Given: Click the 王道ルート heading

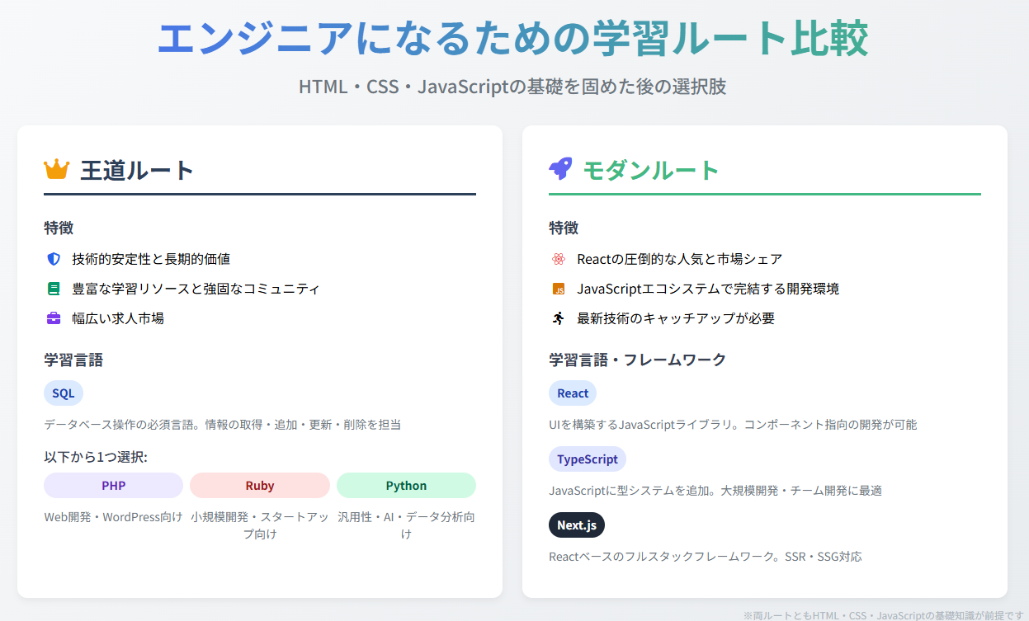Looking at the screenshot, I should [x=137, y=170].
